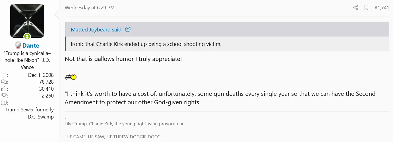
Task: Click the "Wednesday at 6:29 PM" timestamp
Action: pyautogui.click(x=90, y=8)
